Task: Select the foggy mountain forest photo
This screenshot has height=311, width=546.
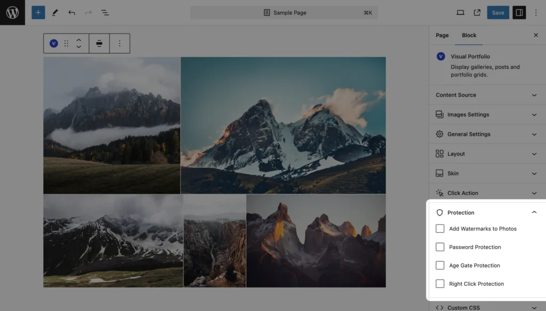Action: 112,125
